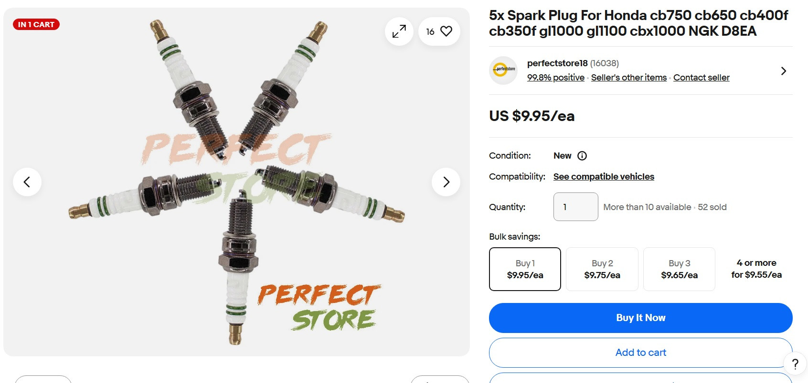Click the Add to cart button

(640, 353)
